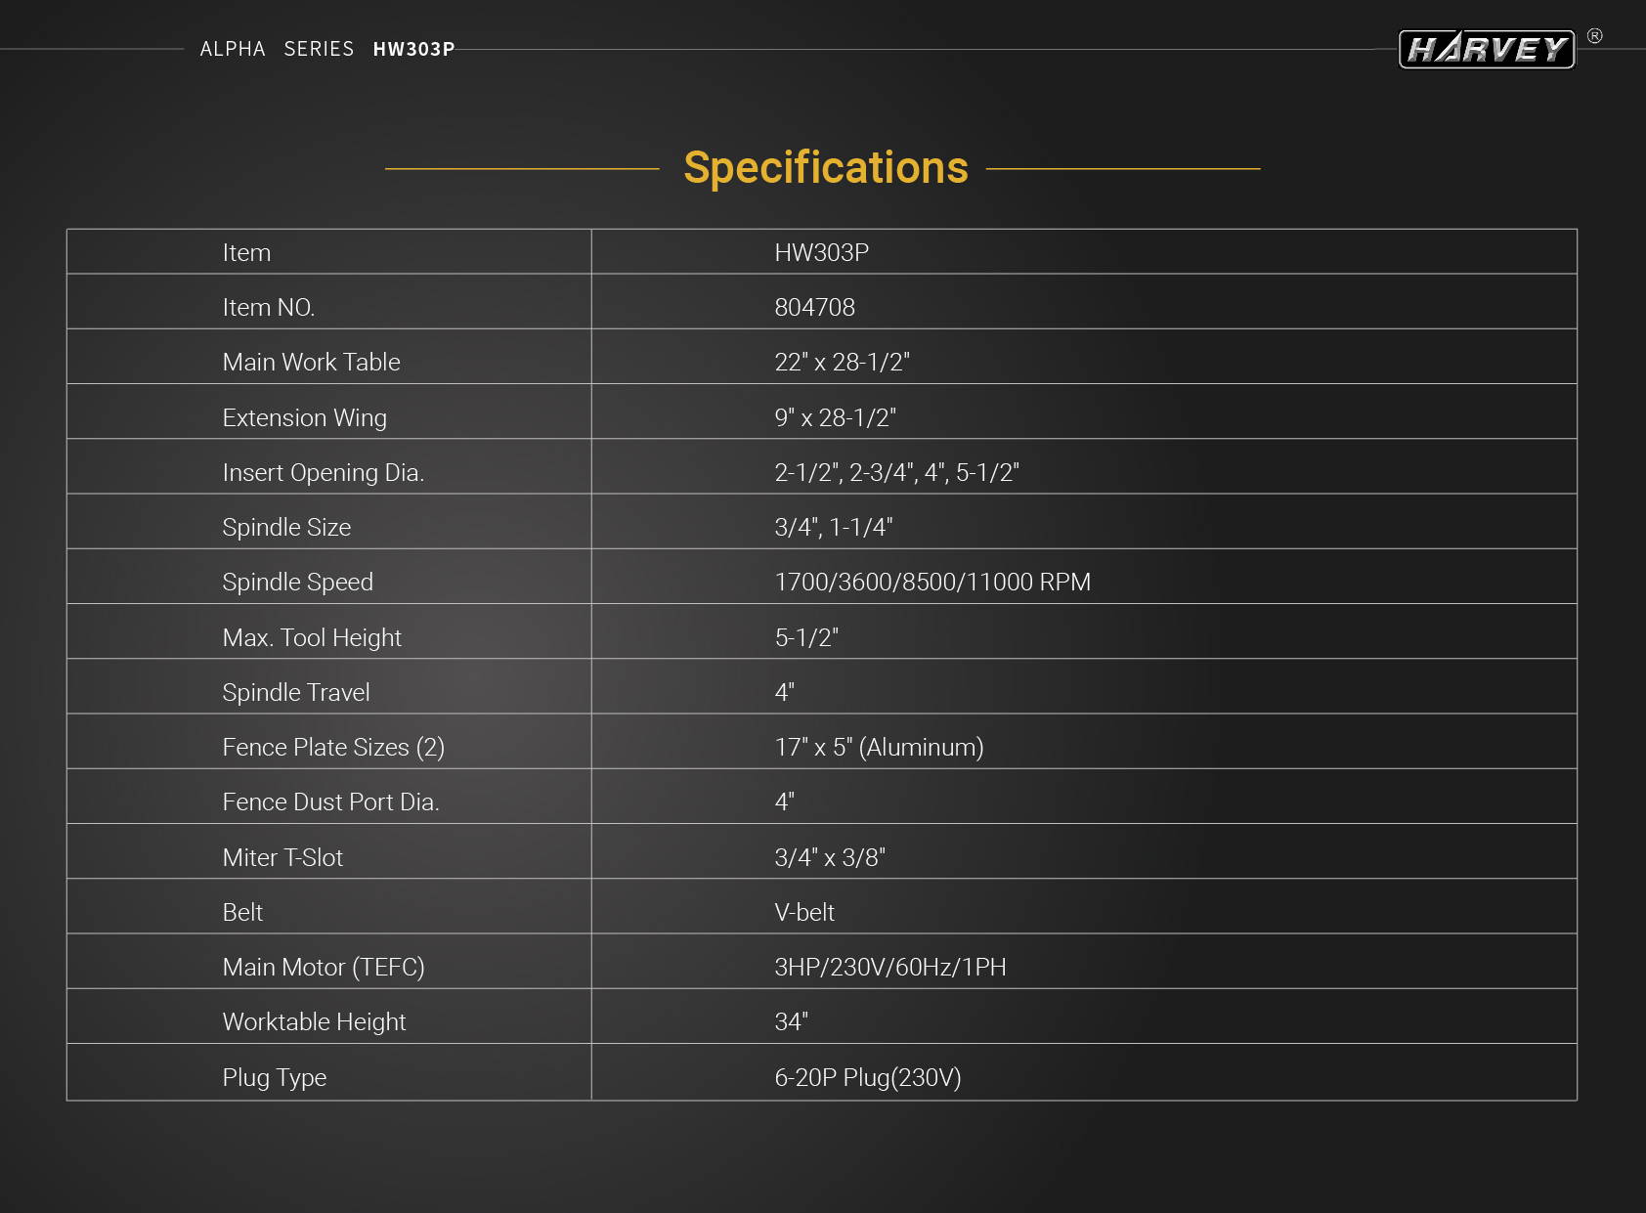
Task: Select the value 3/4" x 3/8"
Action: pos(830,857)
